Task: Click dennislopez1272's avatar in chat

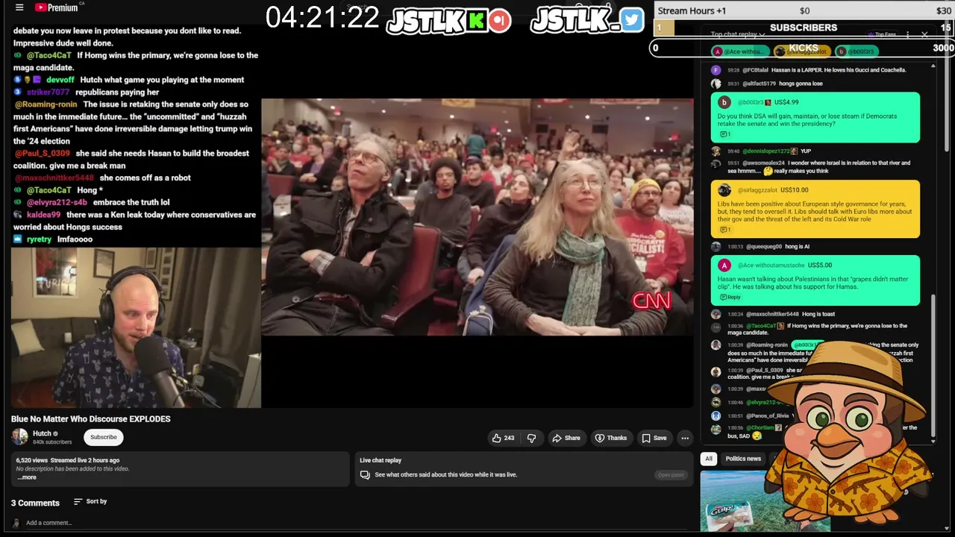Action: (x=716, y=151)
